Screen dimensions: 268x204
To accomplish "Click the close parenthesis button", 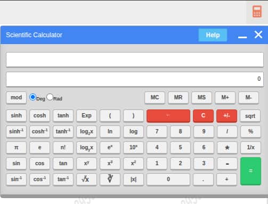I will pos(133,116).
